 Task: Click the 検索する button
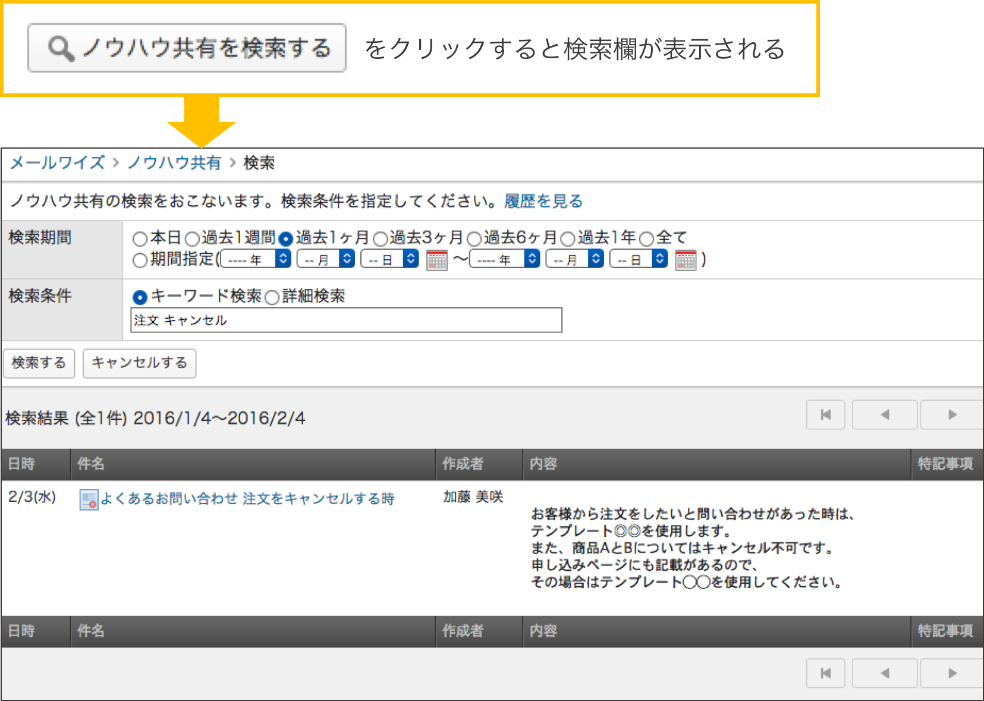point(39,363)
